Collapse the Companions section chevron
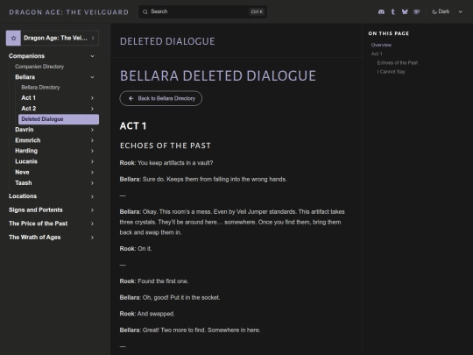 [x=92, y=56]
